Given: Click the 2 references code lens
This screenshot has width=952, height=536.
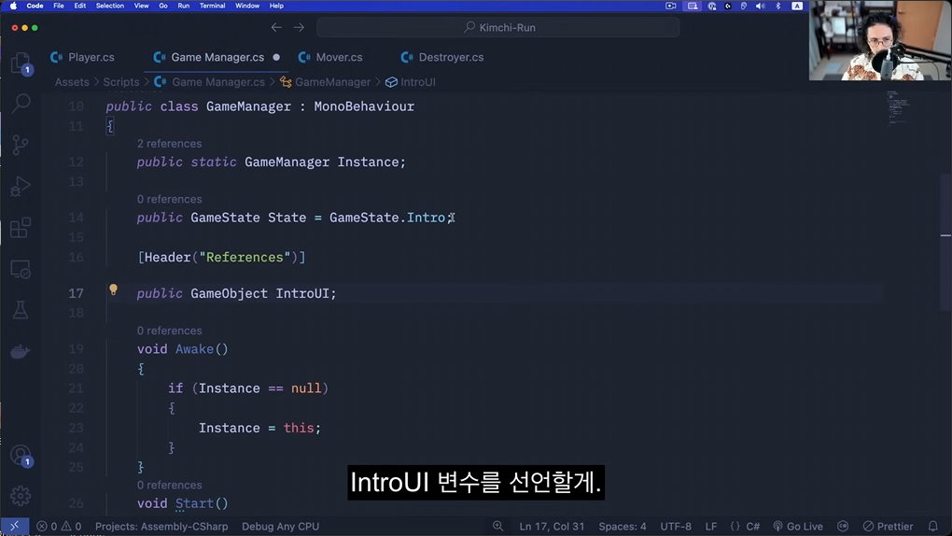Looking at the screenshot, I should 169,144.
